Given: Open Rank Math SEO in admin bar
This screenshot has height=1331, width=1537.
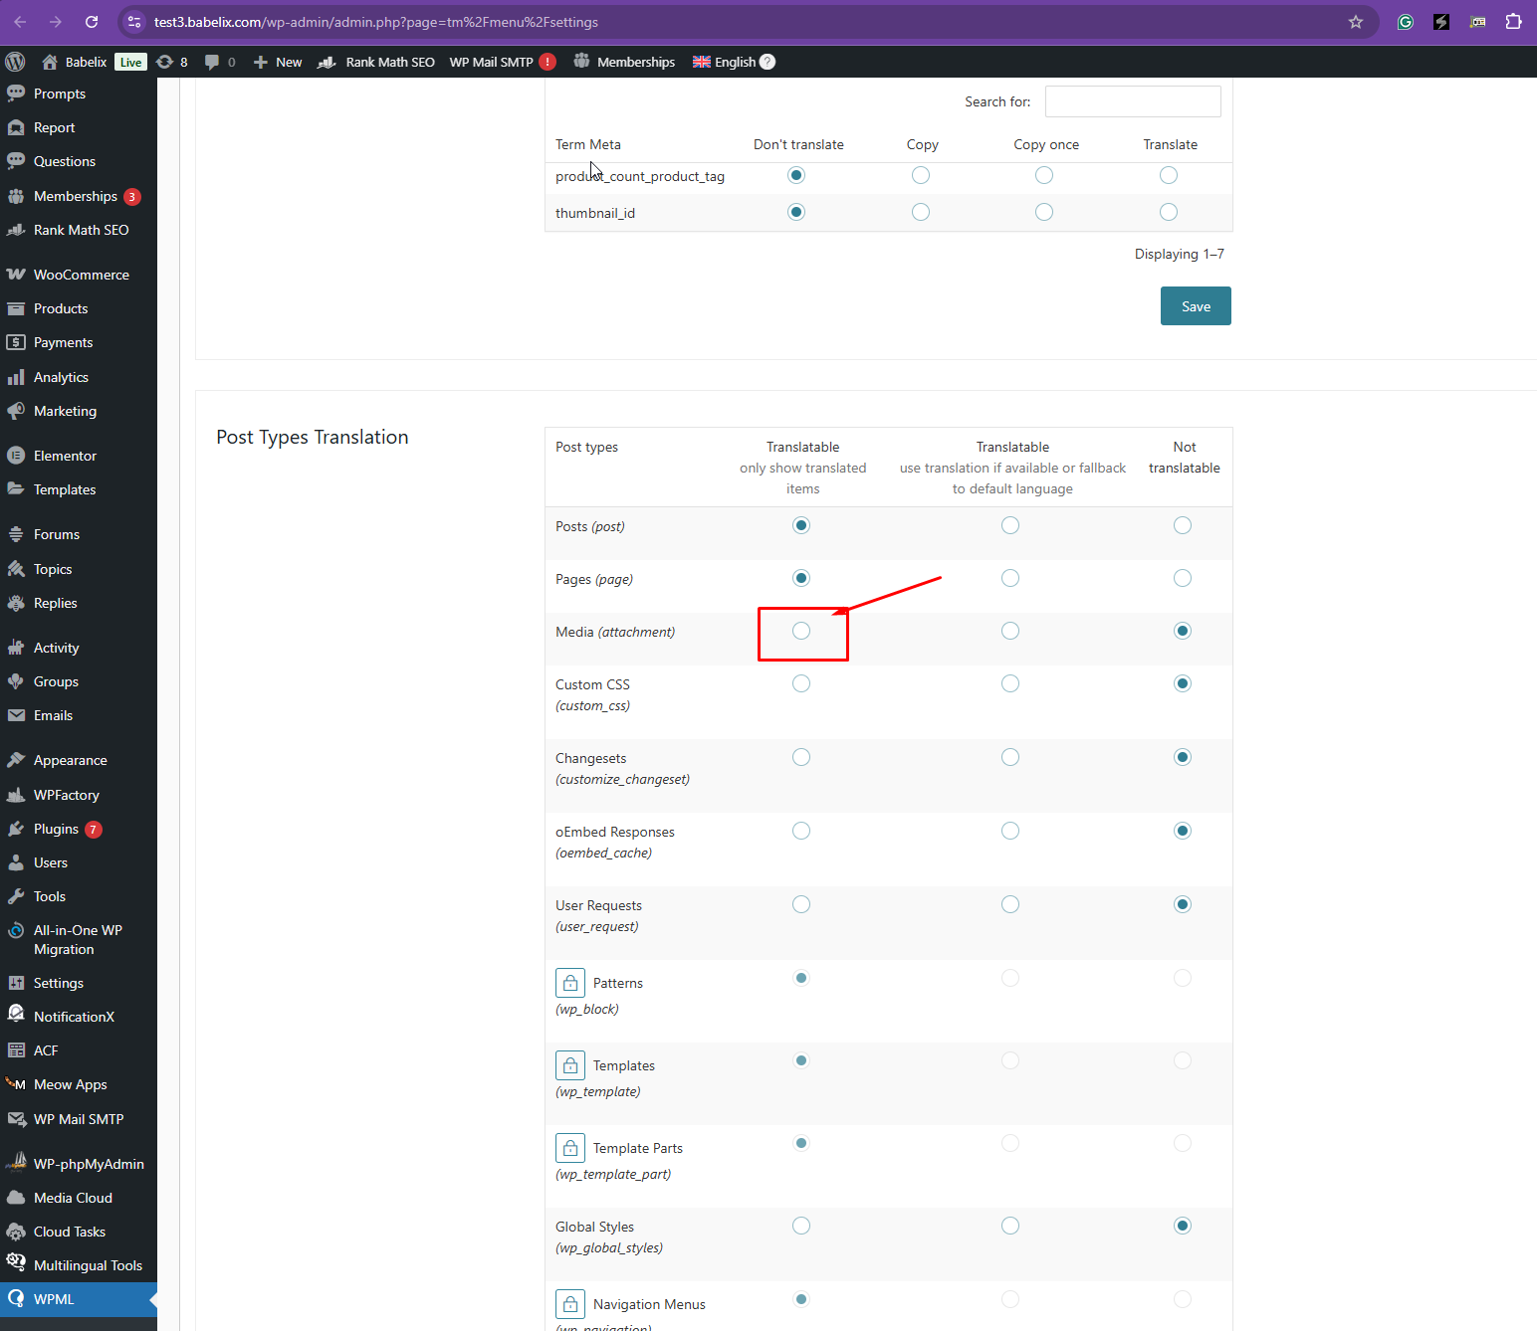Looking at the screenshot, I should (x=377, y=62).
